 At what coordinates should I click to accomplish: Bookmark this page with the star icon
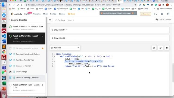135,5
